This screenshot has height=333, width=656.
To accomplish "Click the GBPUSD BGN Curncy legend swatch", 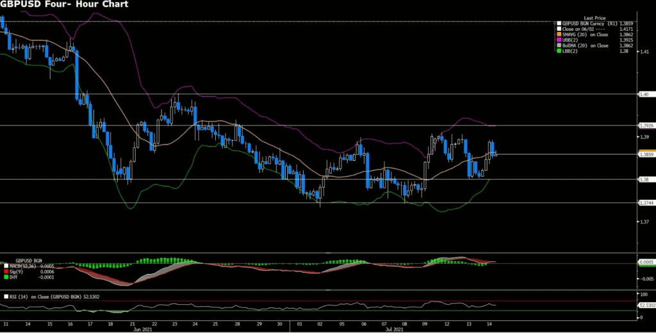I will 559,24.
